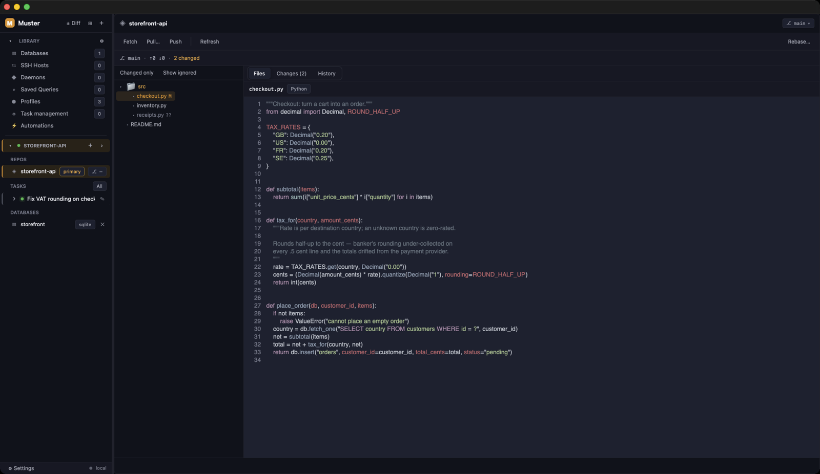Click the green status dot of STOREFRONT-API

[19, 146]
